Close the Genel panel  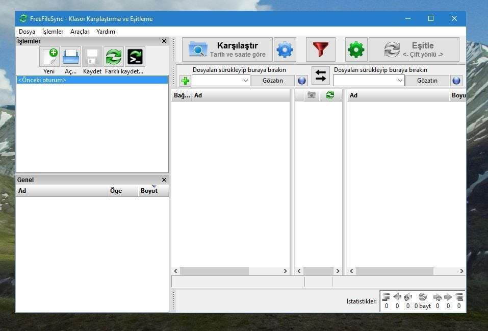pyautogui.click(x=164, y=180)
